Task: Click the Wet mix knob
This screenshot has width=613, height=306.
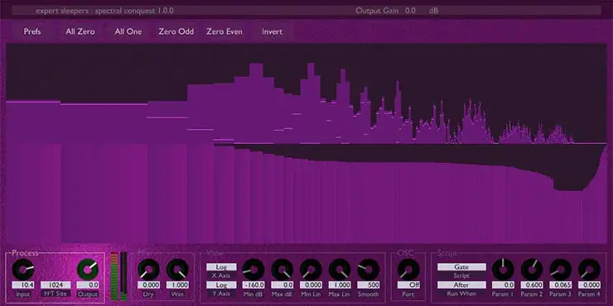Action: pyautogui.click(x=177, y=270)
